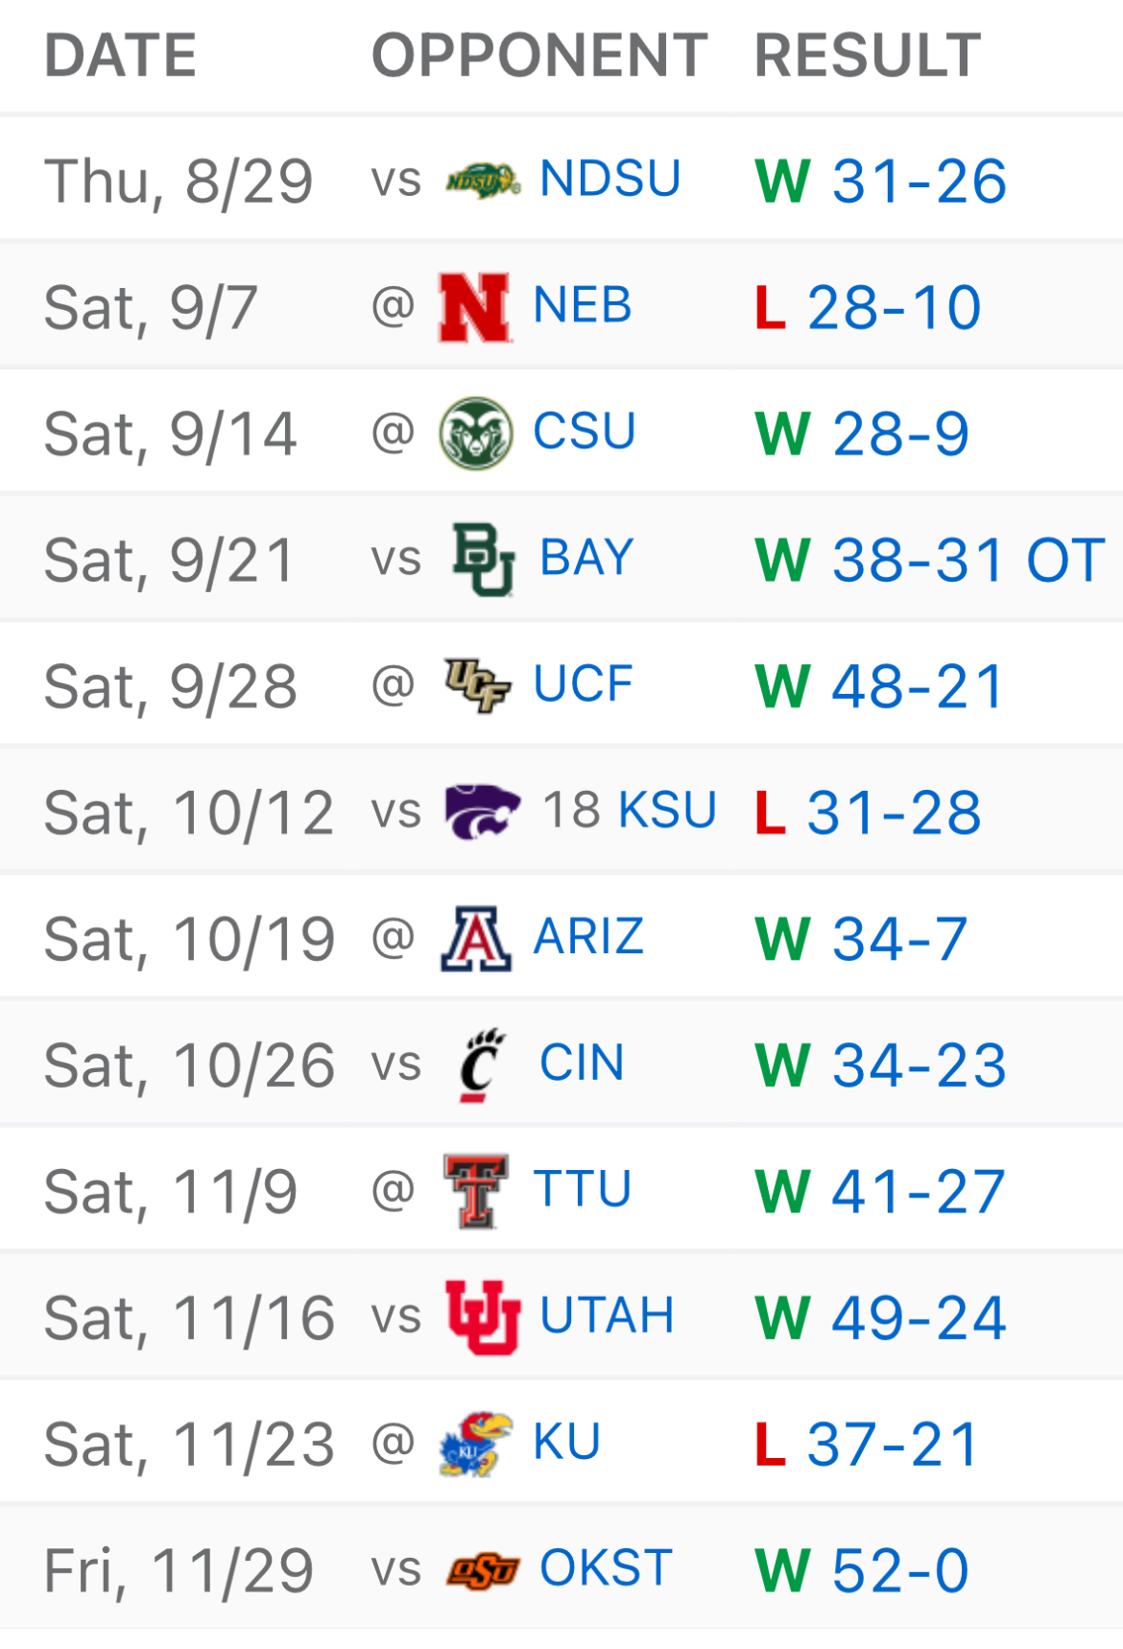Click the Kansas State Wildcat logo
Image resolution: width=1123 pixels, height=1649 pixels.
point(482,812)
